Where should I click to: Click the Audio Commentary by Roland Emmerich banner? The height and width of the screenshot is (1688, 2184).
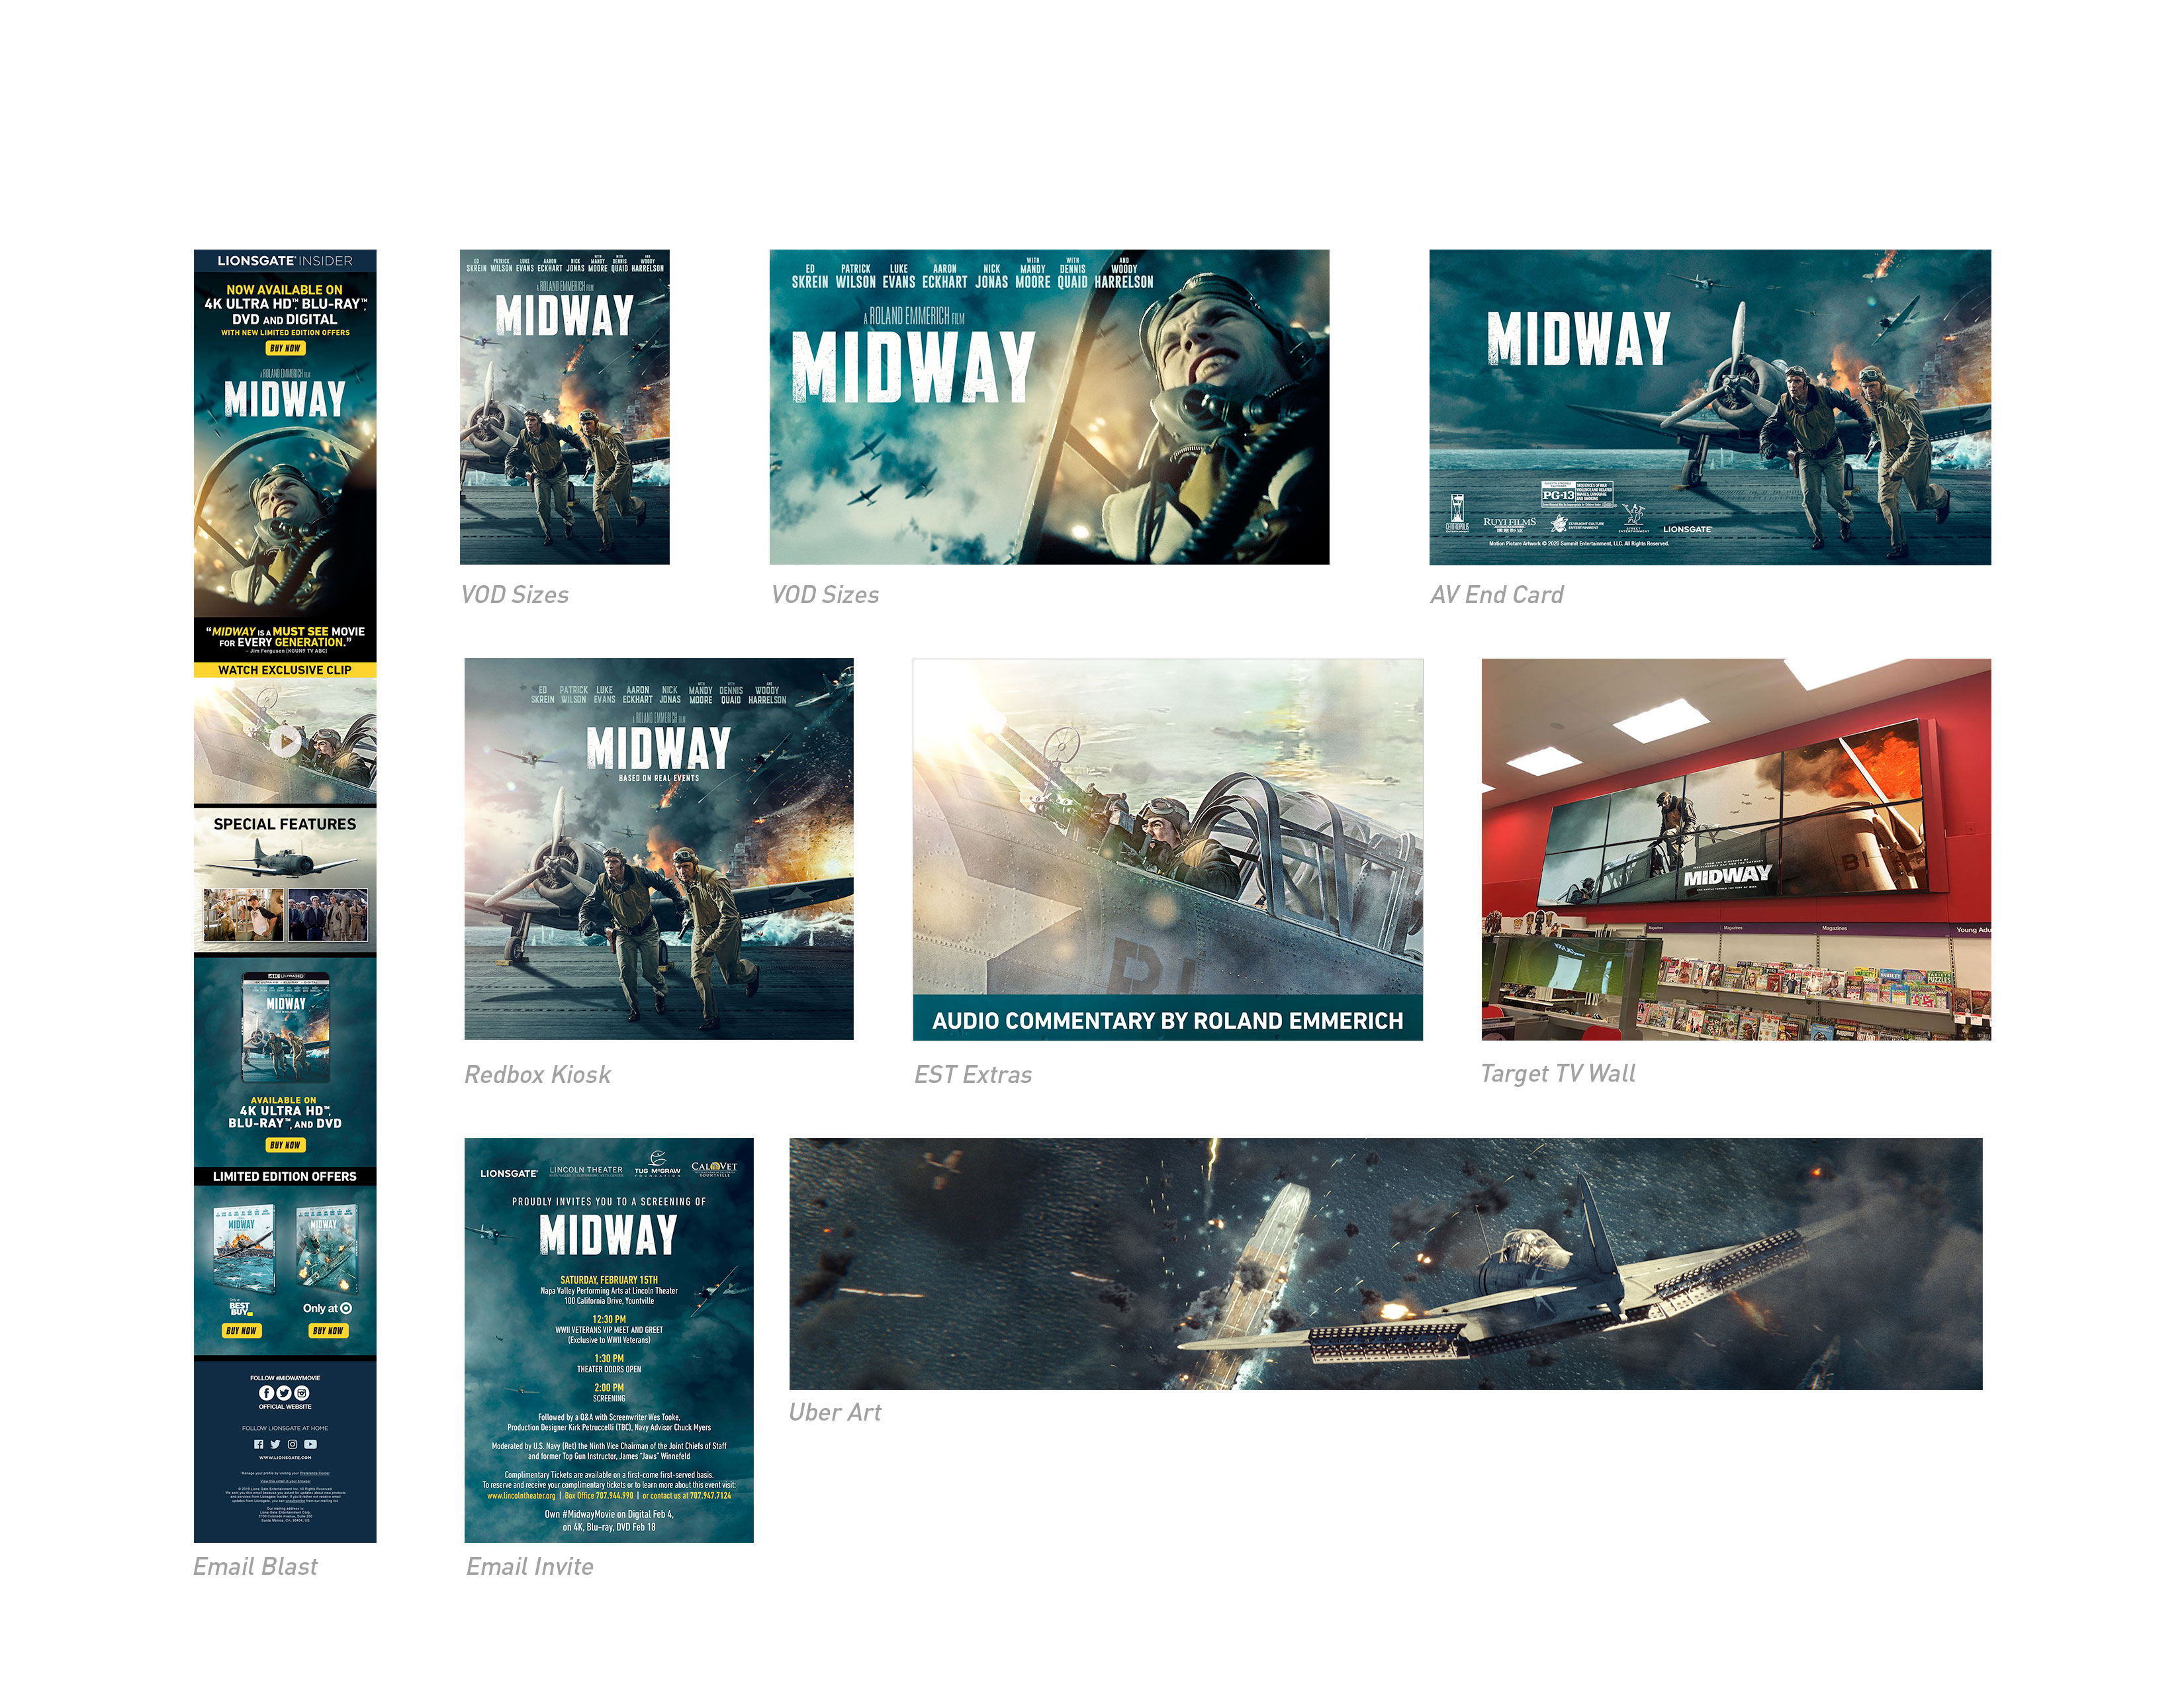(x=1167, y=1020)
